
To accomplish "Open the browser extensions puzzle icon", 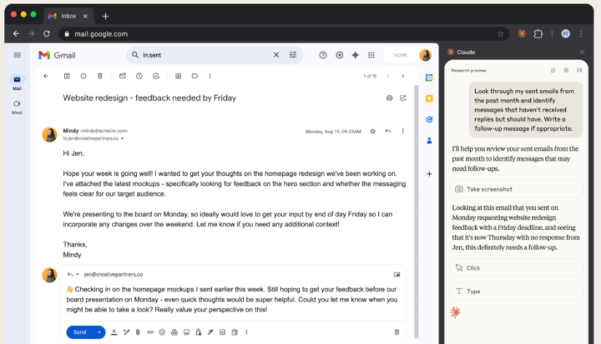I will pyautogui.click(x=538, y=33).
